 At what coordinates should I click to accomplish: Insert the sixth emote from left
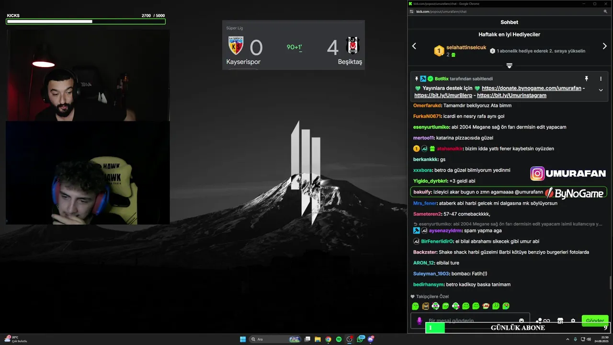click(x=465, y=306)
